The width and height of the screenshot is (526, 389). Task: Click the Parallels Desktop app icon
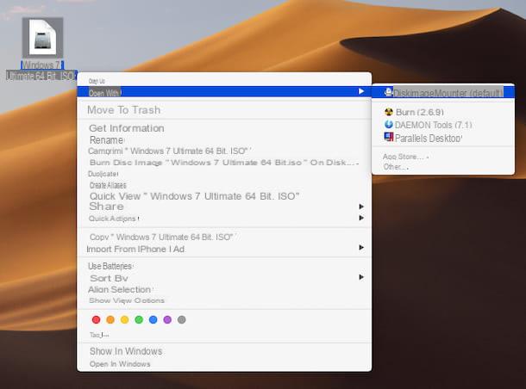(x=388, y=137)
